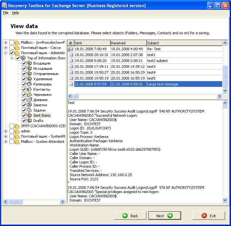This screenshot has width=231, height=226.
Task: Sort messages by the Received column header
Action: 128,43
